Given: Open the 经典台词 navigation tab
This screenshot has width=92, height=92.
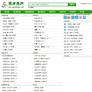Looking at the screenshot, I should [62, 12].
